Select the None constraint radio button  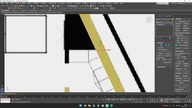176,57
